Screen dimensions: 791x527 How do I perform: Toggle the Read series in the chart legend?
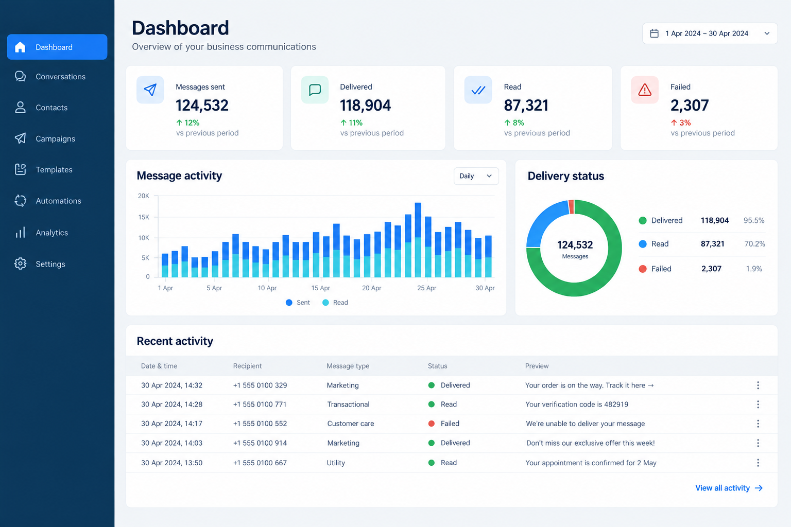[335, 303]
